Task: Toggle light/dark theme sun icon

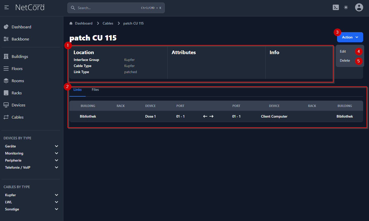Action: [x=346, y=8]
